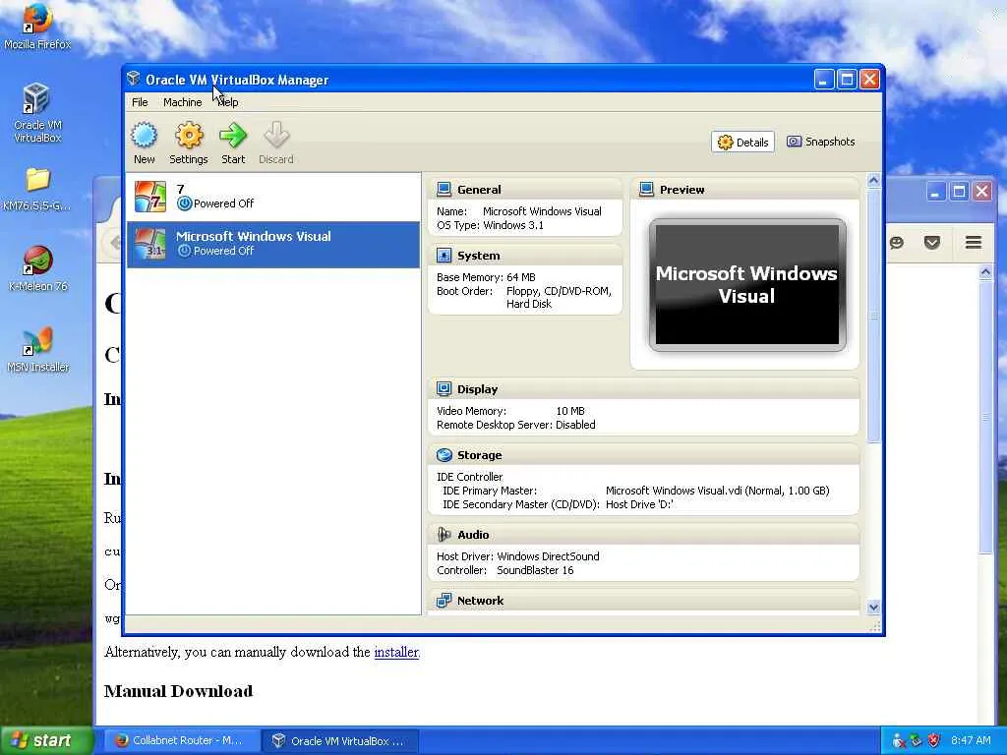The image size is (1007, 755).
Task: Click the VirtualBox title bar cube icon
Action: [134, 79]
